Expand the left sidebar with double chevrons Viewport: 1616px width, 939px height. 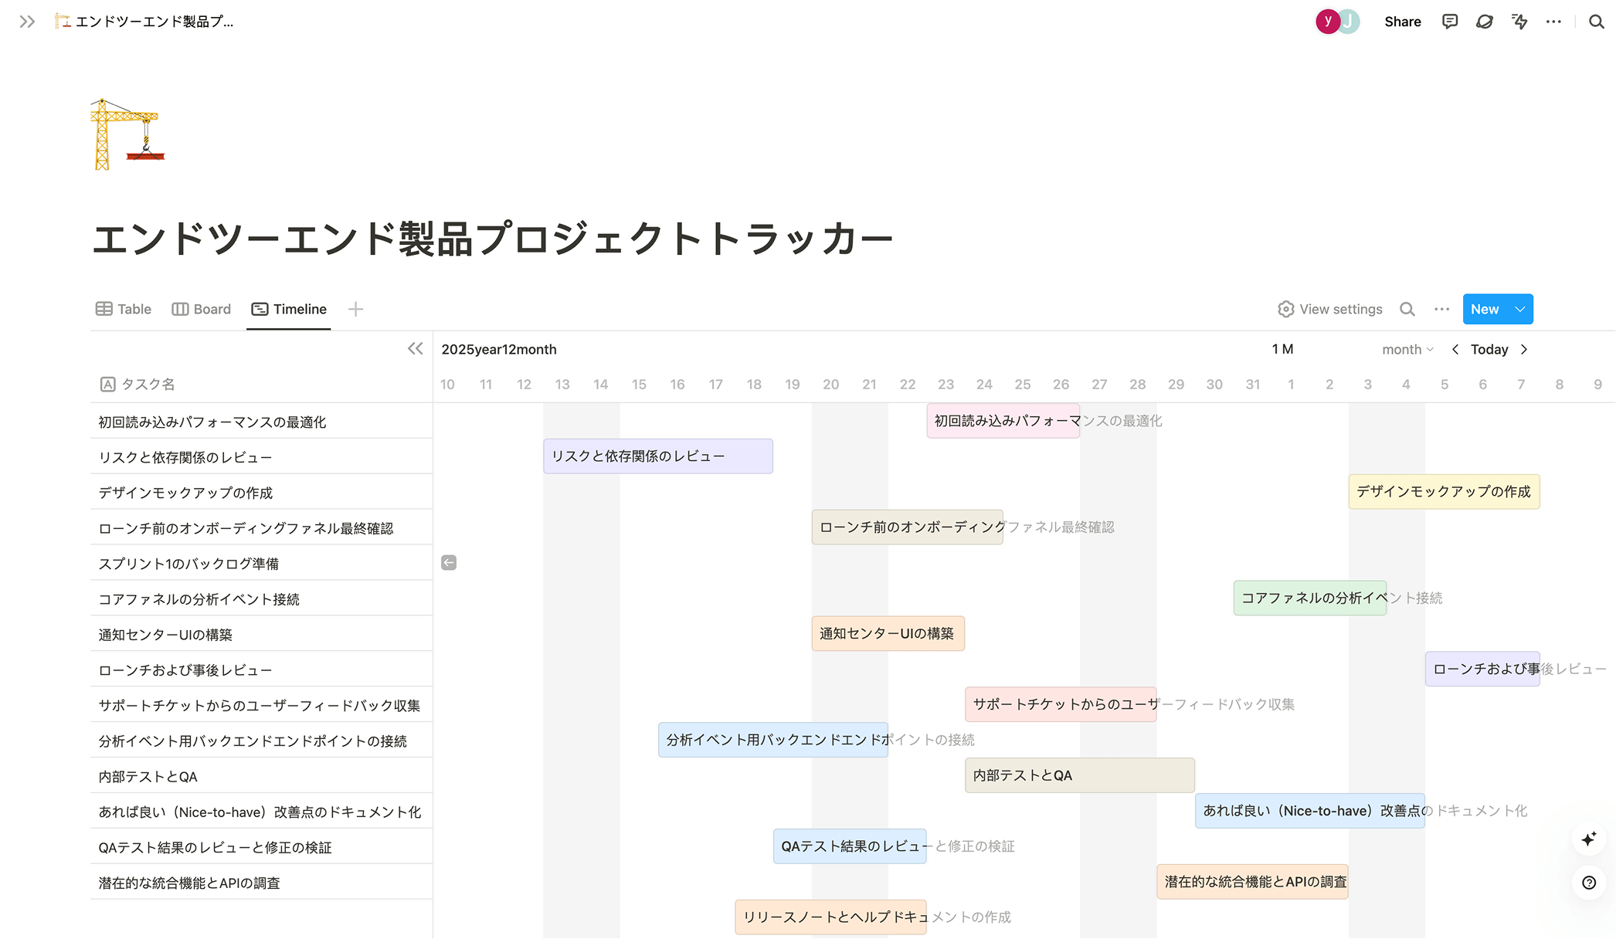[x=27, y=21]
